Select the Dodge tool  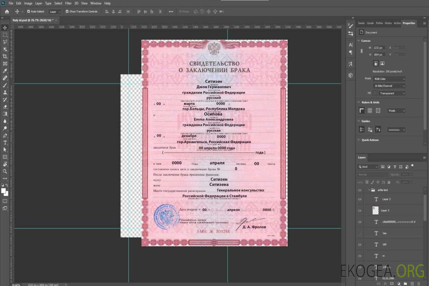pyautogui.click(x=5, y=128)
